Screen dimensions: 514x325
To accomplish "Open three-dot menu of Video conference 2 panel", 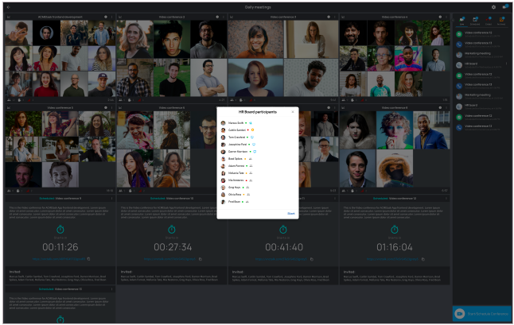I will coord(224,17).
